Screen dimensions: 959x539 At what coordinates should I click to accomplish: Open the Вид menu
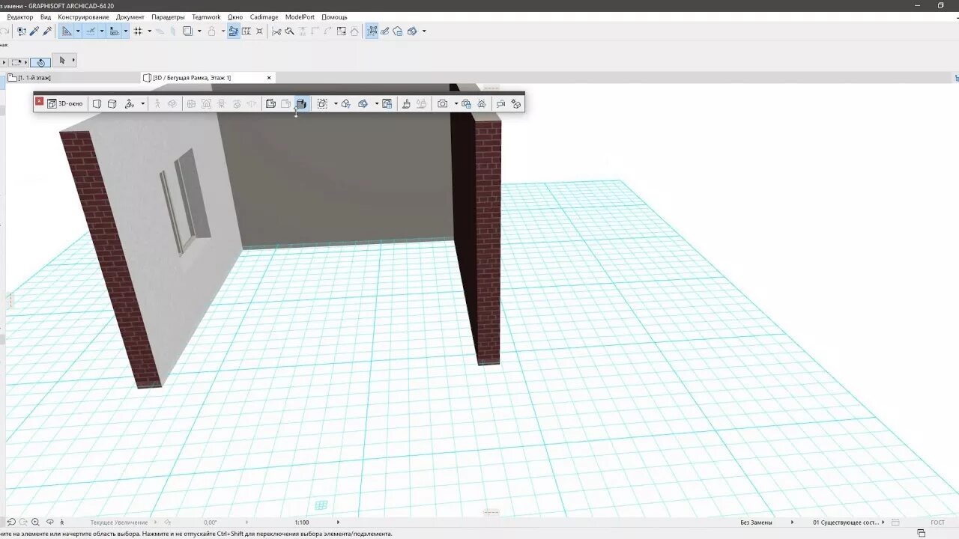46,16
